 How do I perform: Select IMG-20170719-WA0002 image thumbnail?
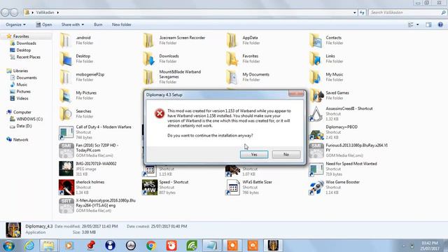66,169
